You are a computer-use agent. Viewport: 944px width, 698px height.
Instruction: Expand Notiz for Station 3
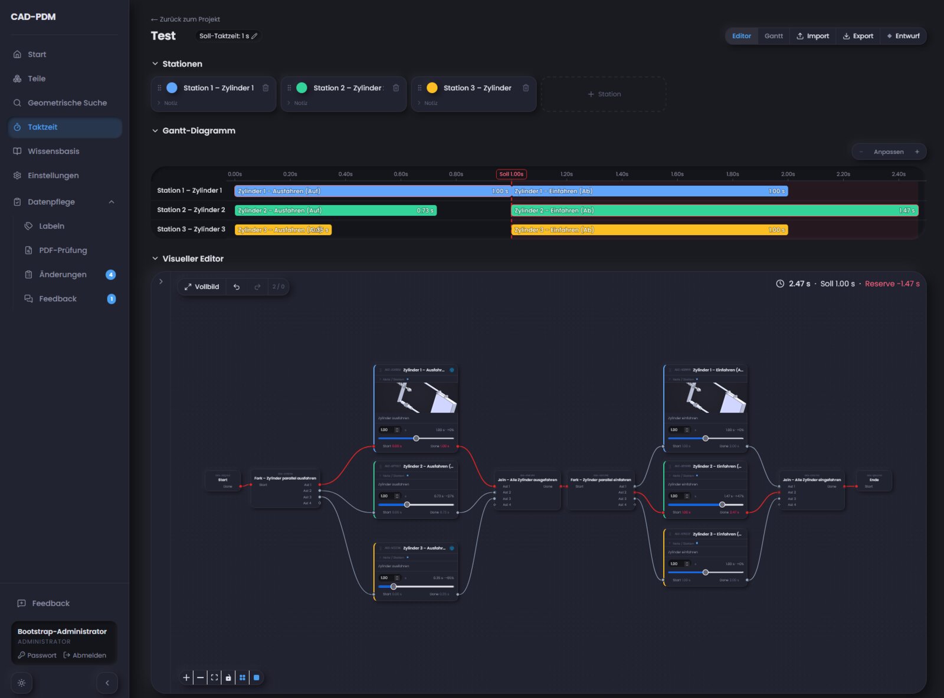(428, 103)
